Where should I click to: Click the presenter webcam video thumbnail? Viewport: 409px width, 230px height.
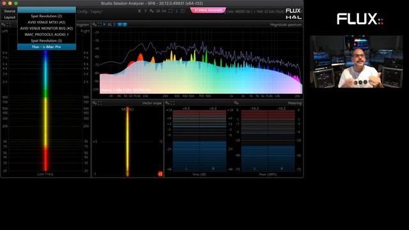tap(357, 61)
